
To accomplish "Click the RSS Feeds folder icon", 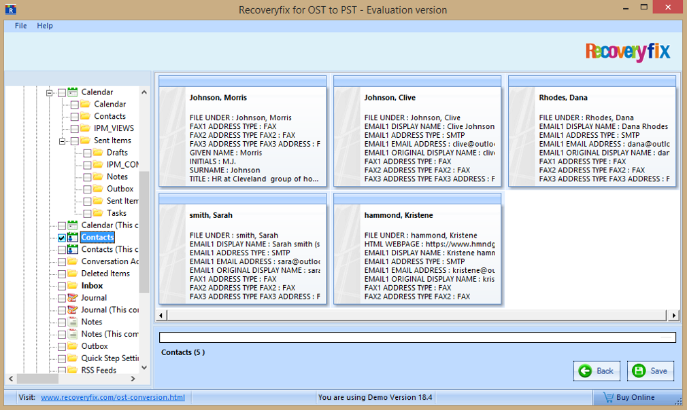I will (73, 370).
